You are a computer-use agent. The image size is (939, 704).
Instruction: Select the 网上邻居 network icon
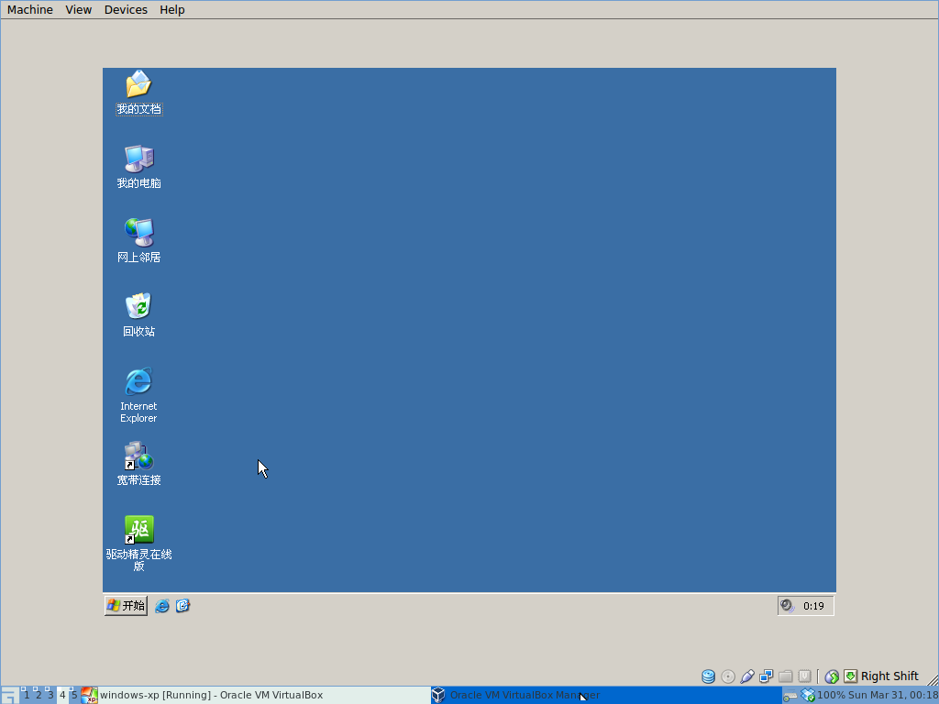coord(139,241)
